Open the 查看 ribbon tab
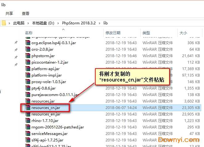This screenshot has height=147, width=204. pyautogui.click(x=26, y=13)
